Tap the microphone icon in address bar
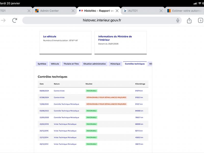Image resolution: width=204 pixels, height=153 pixels. pos(178,21)
